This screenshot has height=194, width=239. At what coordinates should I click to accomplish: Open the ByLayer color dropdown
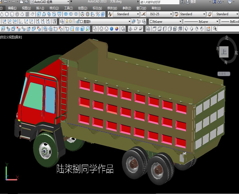click(180, 21)
